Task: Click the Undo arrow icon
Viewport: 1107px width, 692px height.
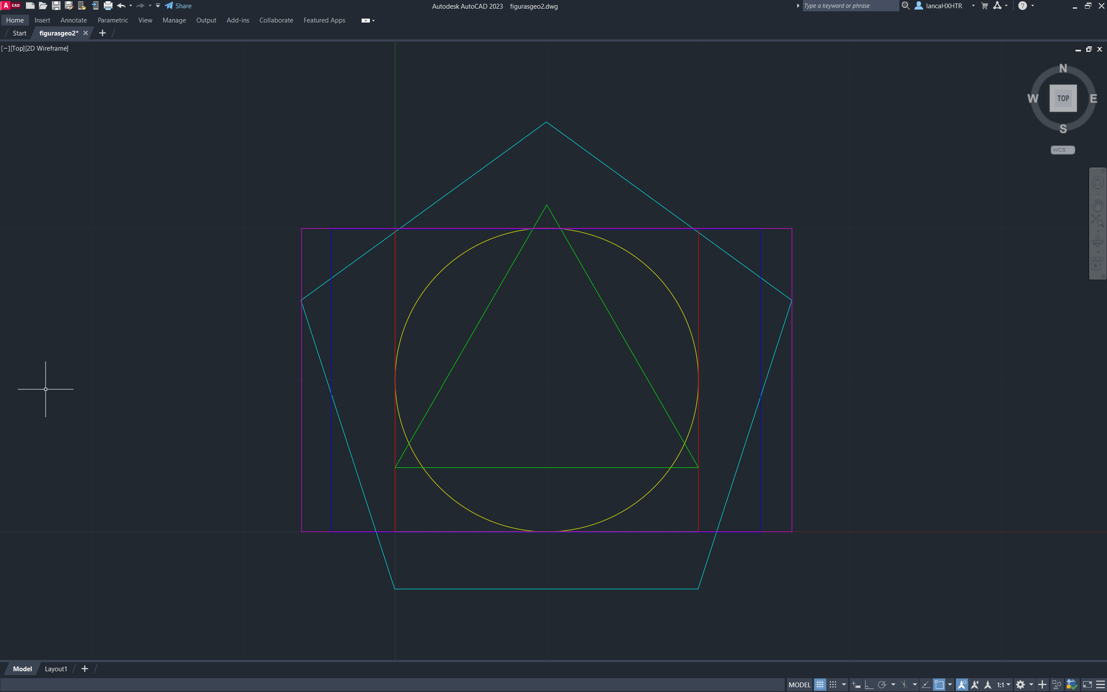Action: [x=121, y=6]
